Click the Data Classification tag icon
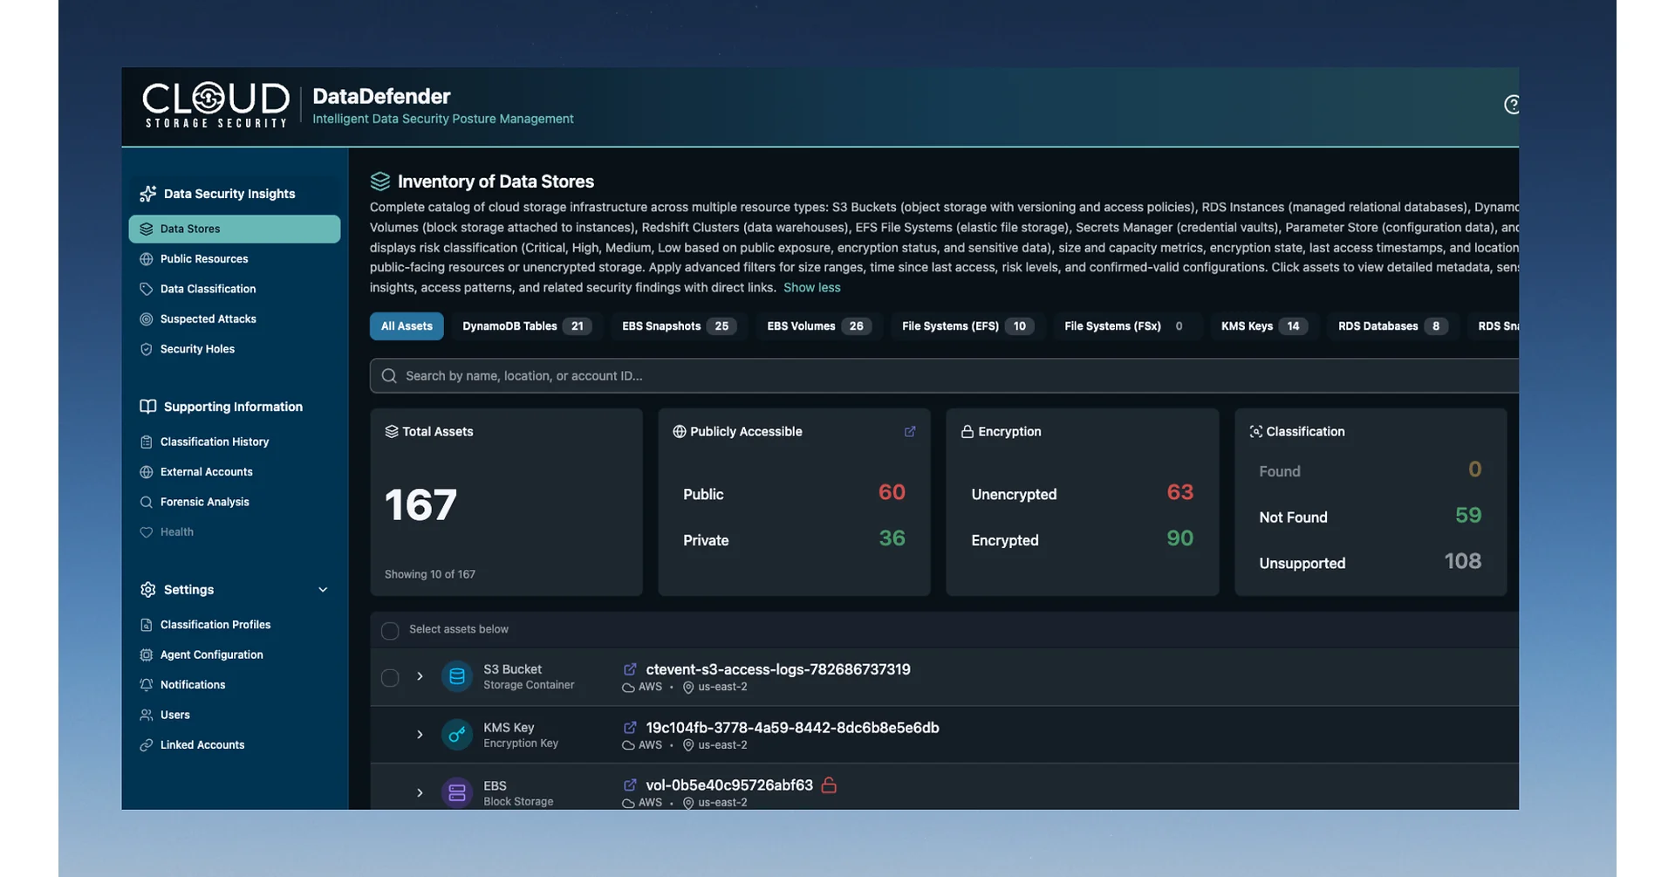 (x=147, y=289)
